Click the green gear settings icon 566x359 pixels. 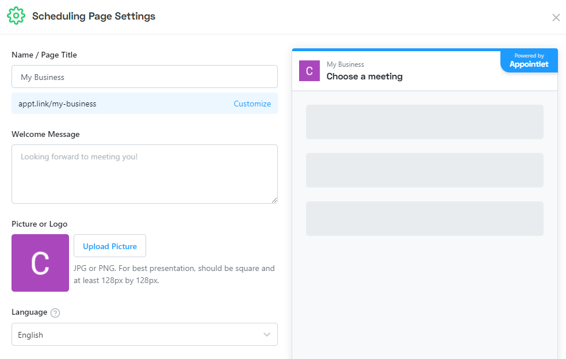pos(16,16)
